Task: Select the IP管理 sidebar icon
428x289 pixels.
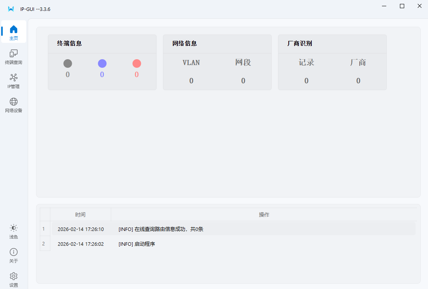Action: (x=13, y=81)
